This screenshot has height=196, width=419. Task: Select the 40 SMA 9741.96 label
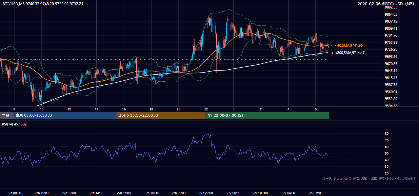coord(347,45)
